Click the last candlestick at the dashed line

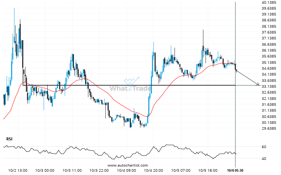[x=236, y=68]
